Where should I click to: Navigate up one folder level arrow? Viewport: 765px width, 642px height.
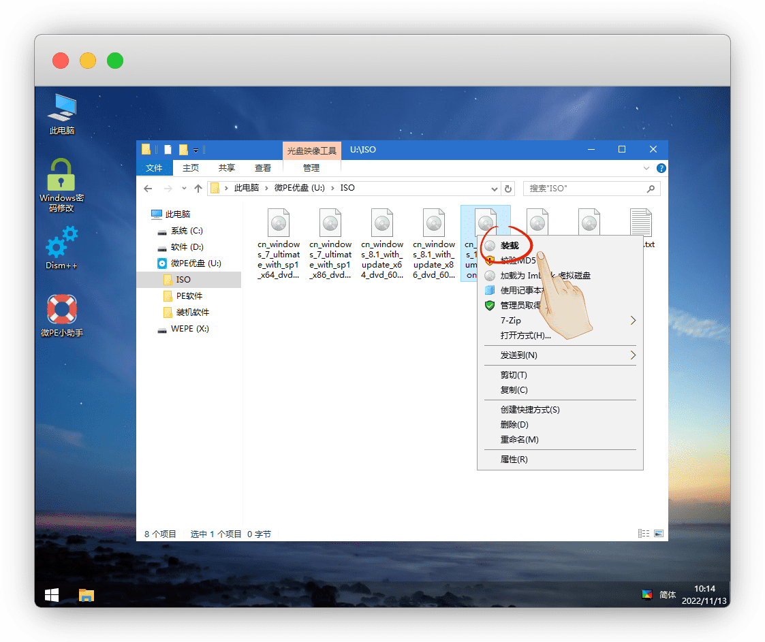coord(198,189)
